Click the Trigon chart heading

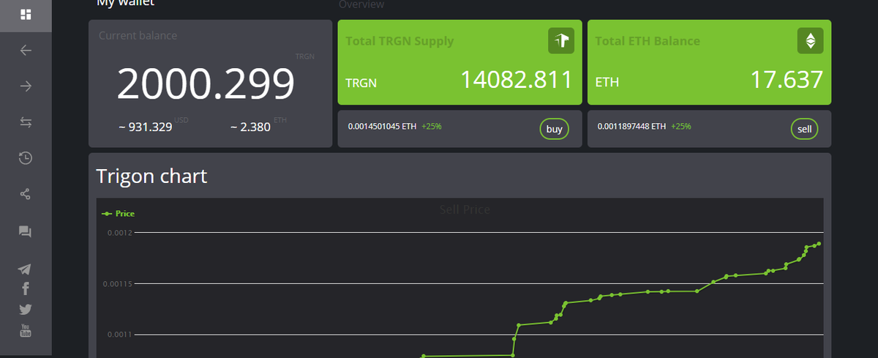click(x=151, y=176)
